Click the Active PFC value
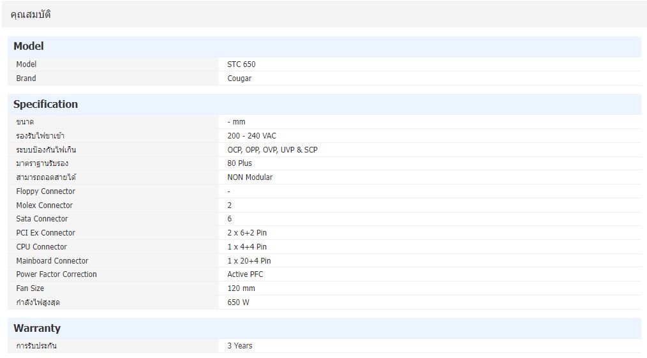Screen dimensions: 647x358 (x=245, y=274)
